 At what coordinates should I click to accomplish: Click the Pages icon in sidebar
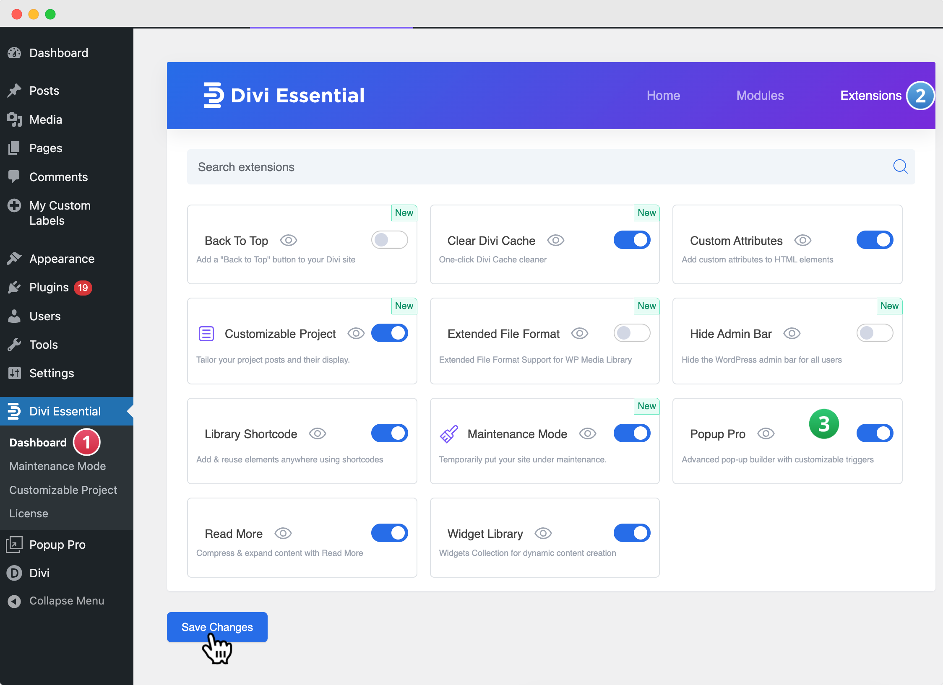pyautogui.click(x=14, y=148)
